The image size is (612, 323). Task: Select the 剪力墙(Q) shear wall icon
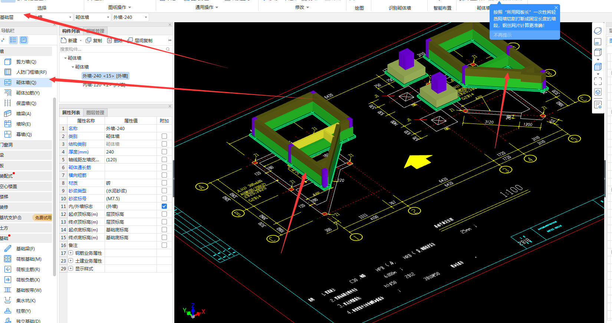(x=8, y=62)
